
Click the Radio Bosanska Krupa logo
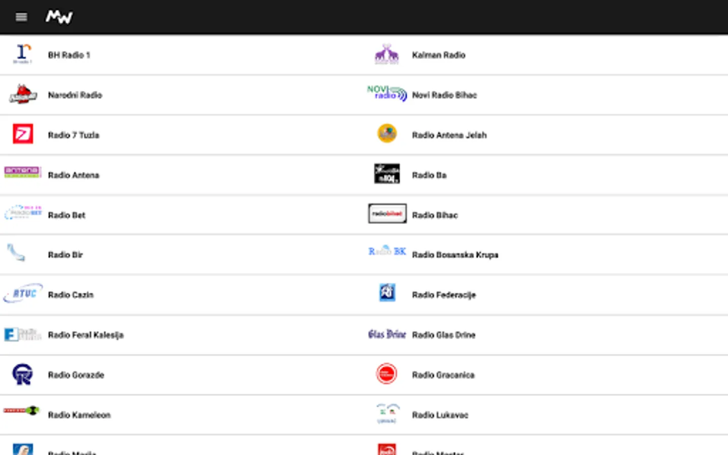(x=387, y=251)
